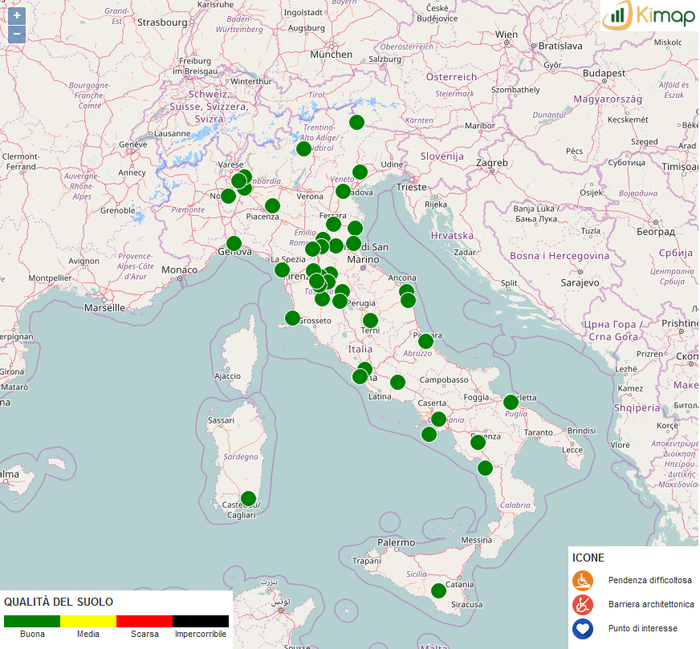Click the zoom out minus button
The height and width of the screenshot is (649, 700).
pos(17,34)
